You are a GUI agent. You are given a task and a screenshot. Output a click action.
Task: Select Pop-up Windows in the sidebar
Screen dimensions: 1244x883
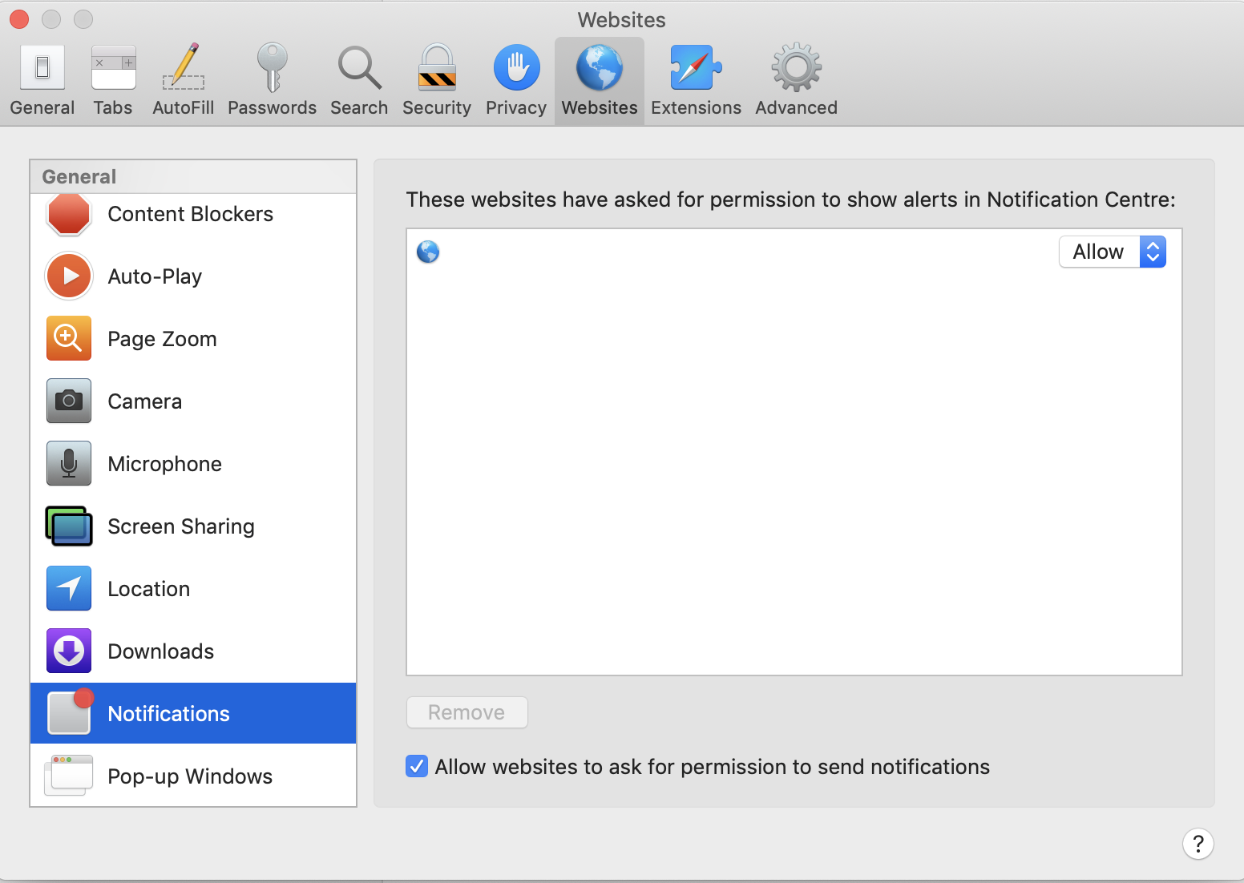tap(190, 776)
